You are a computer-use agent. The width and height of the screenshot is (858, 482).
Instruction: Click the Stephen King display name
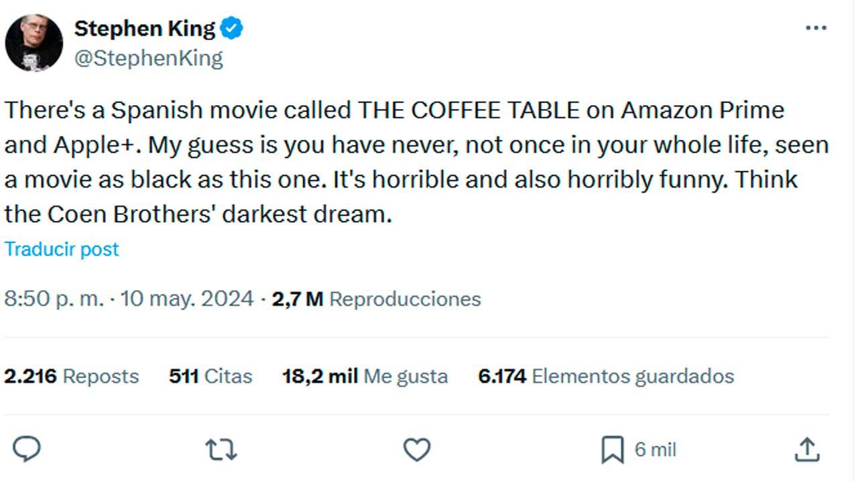[144, 29]
